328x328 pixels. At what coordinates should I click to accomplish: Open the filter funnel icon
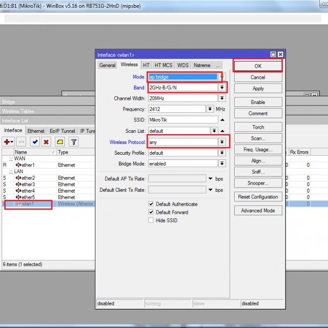pyautogui.click(x=74, y=142)
